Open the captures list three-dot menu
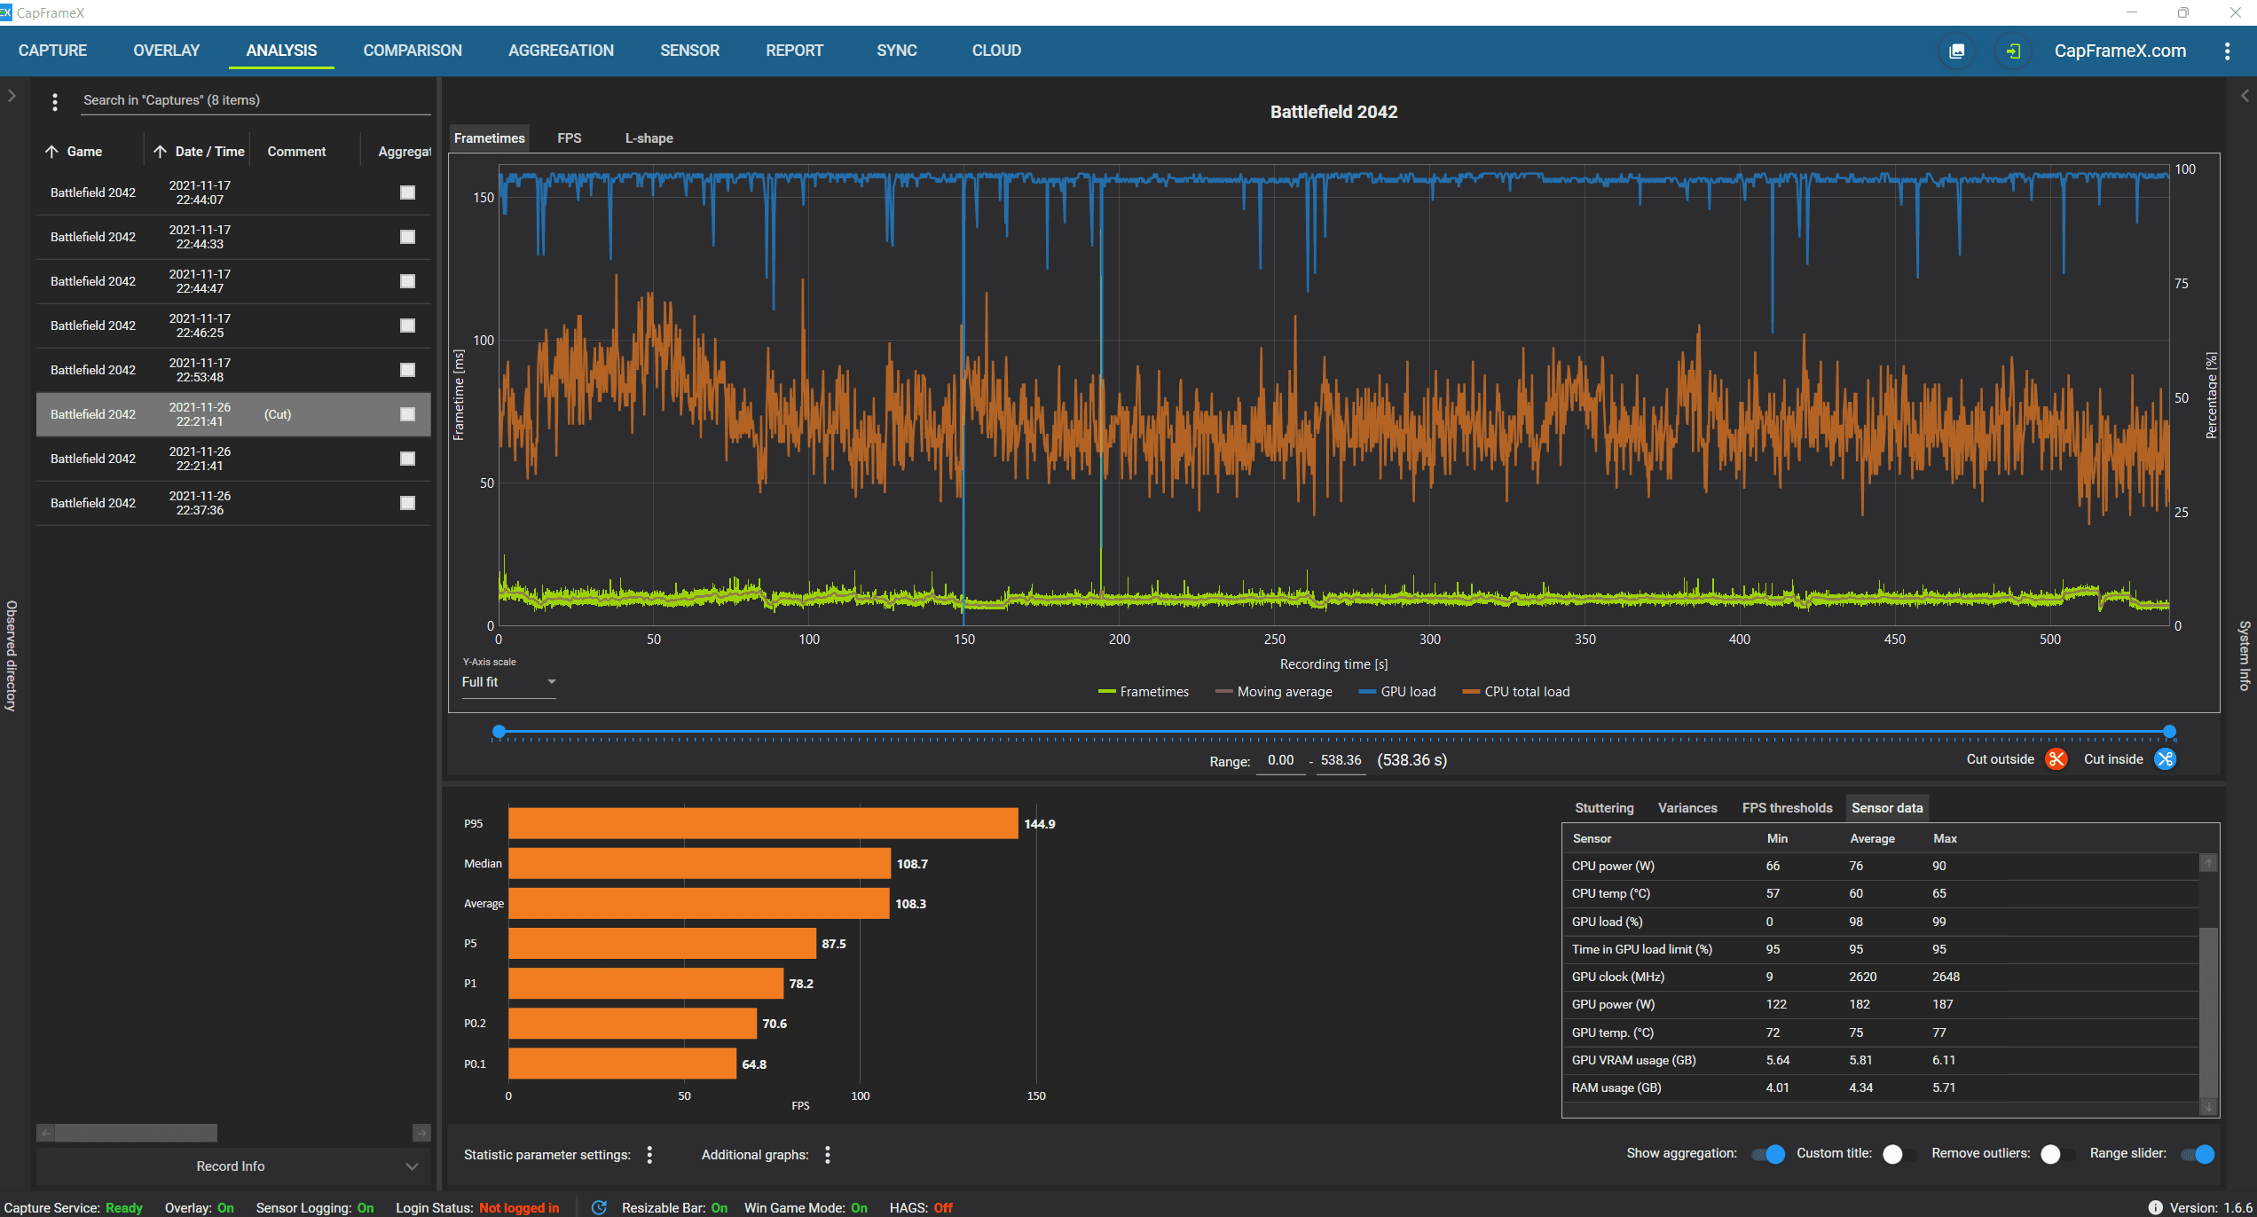This screenshot has height=1217, width=2257. [x=55, y=102]
